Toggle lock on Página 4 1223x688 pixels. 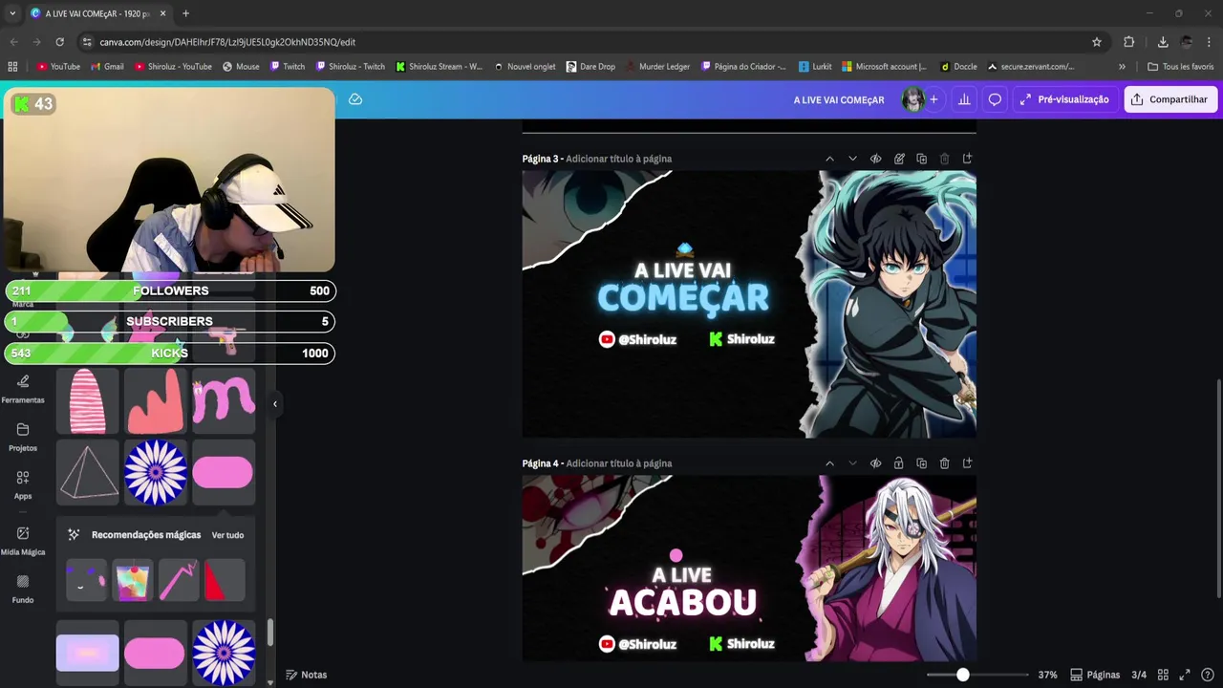(x=899, y=463)
